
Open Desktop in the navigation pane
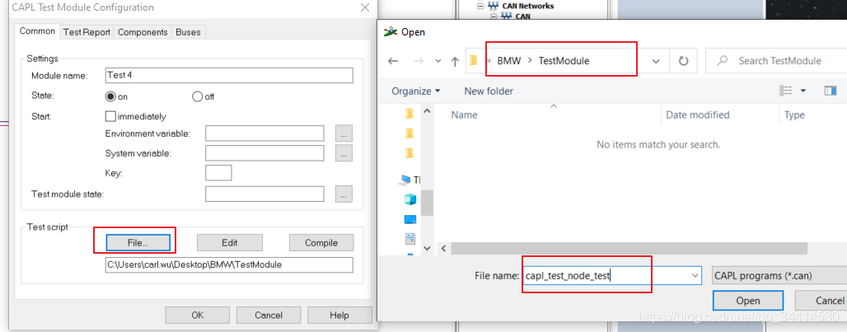[x=410, y=219]
